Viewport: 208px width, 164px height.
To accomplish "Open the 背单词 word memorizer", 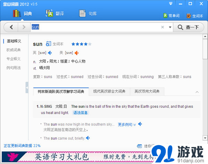I will (x=171, y=16).
